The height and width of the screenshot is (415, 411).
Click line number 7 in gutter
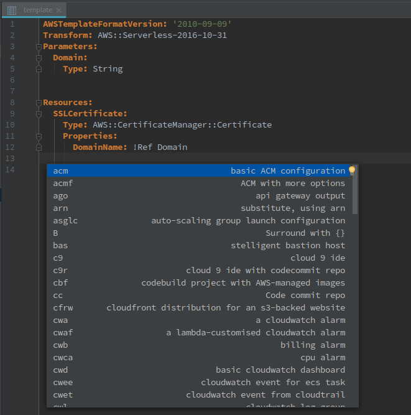click(x=12, y=91)
